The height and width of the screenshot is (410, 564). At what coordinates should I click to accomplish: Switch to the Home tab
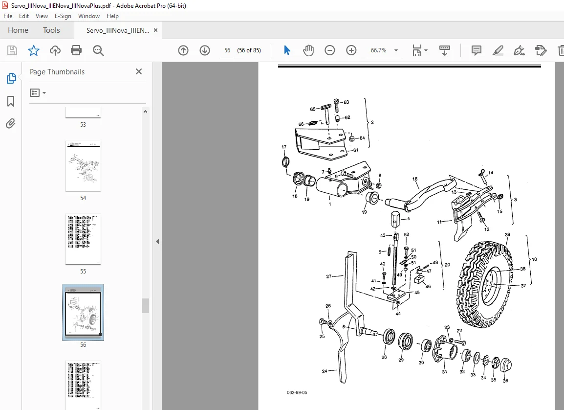[18, 30]
